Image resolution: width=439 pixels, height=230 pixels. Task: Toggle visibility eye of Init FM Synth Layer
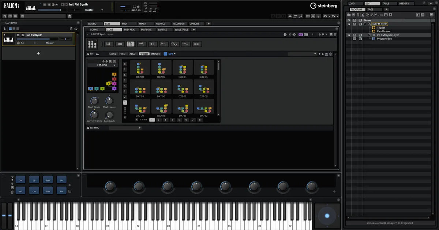[349, 35]
